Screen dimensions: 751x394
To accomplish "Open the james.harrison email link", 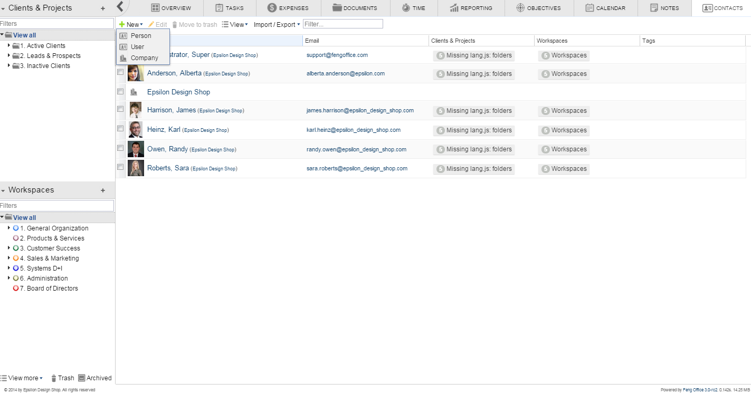I will (360, 111).
